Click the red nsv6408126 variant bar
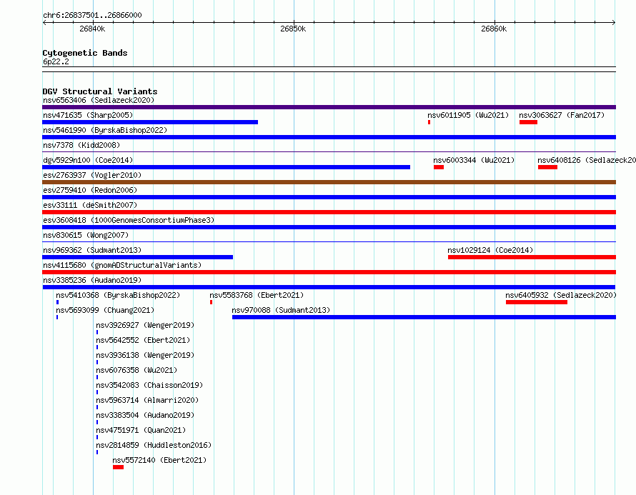Image resolution: width=636 pixels, height=495 pixels. (547, 167)
